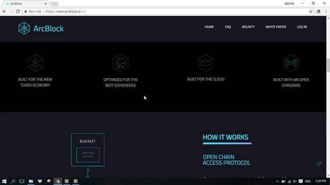The width and height of the screenshot is (330, 185).
Task: Click 'BUILT FOR THE NEW TOKEN ECONOMY' text
Action: point(35,82)
